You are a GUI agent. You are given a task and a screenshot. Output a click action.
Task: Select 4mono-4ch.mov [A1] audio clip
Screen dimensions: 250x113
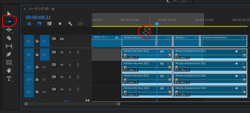tap(147, 55)
